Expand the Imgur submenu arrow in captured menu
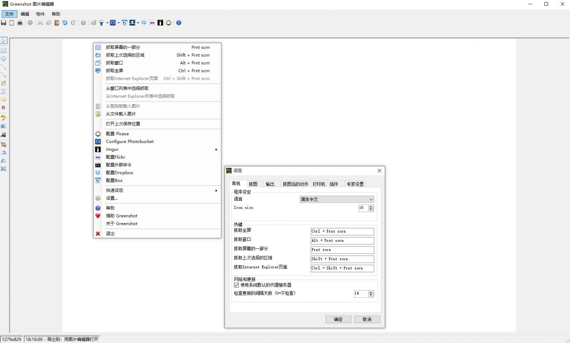The height and width of the screenshot is (343, 570). point(216,150)
